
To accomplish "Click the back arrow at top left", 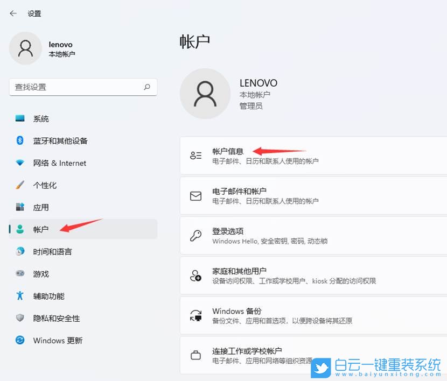I will click(12, 13).
